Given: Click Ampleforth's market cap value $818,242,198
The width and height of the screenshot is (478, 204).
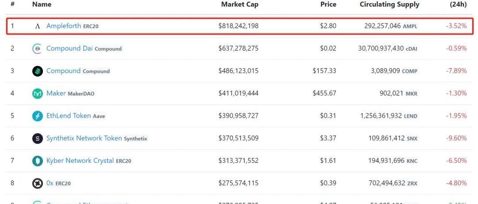Looking at the screenshot, I should click(x=239, y=26).
